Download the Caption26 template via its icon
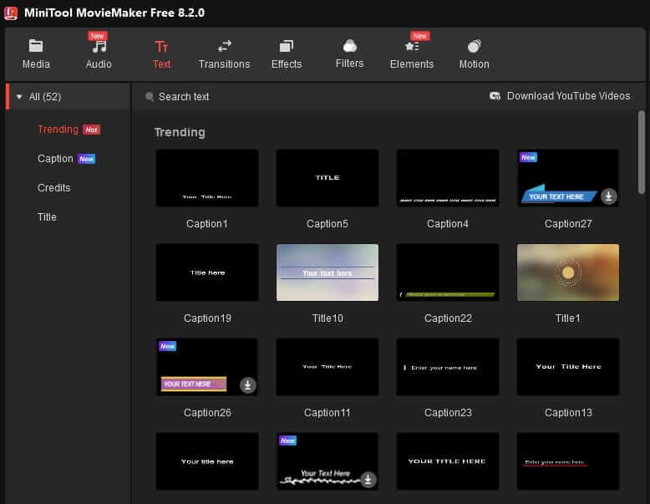The width and height of the screenshot is (650, 504). (248, 385)
